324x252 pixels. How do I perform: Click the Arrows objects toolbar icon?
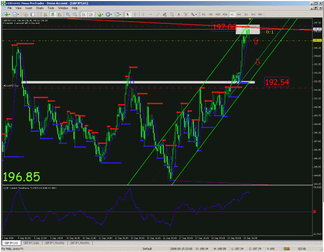(193, 15)
